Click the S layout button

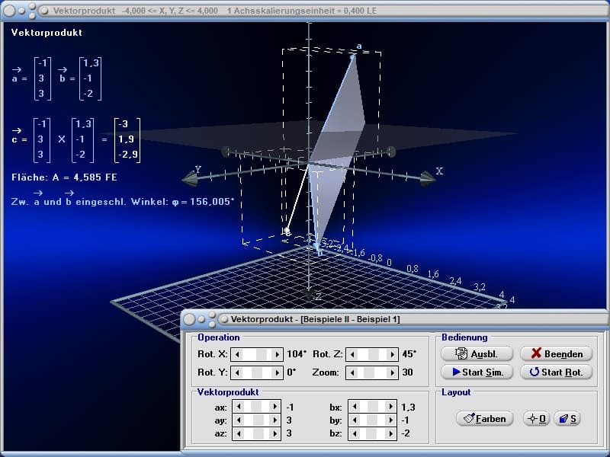point(567,419)
